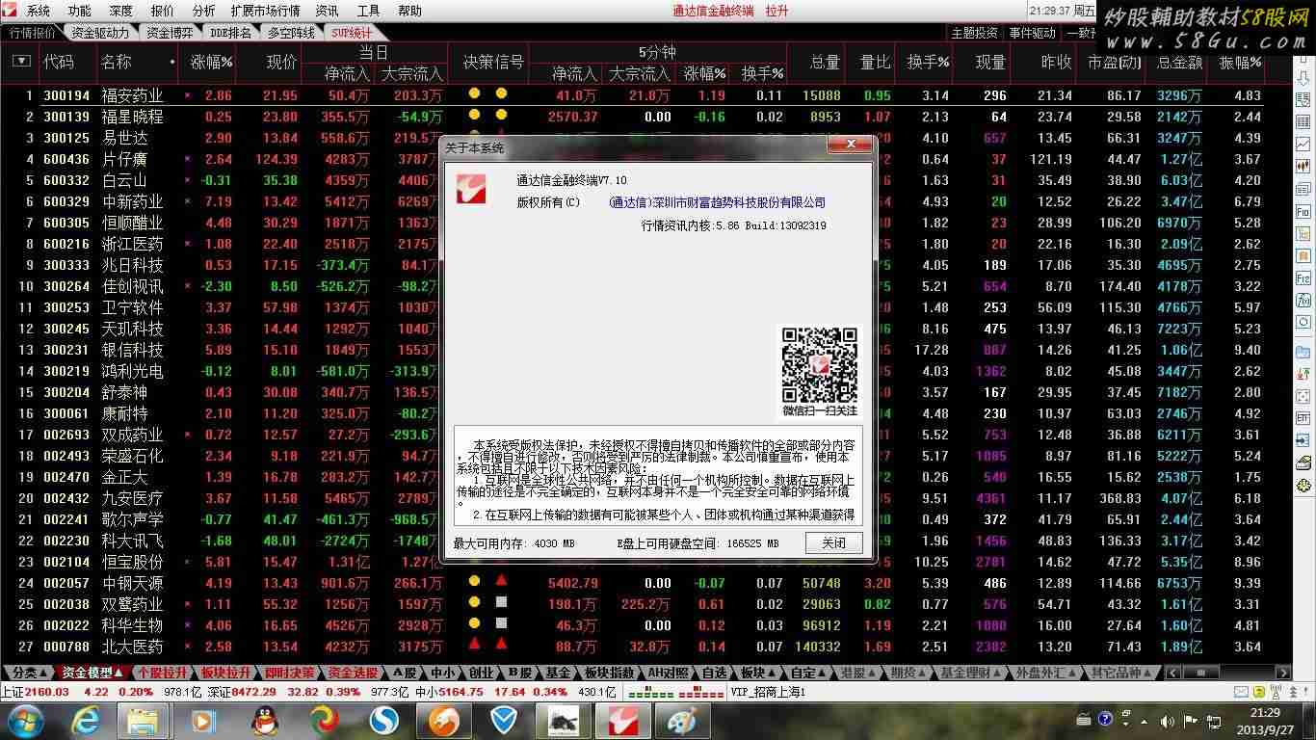Click the clock date in system tray
Image resolution: width=1316 pixels, height=740 pixels.
click(1265, 729)
